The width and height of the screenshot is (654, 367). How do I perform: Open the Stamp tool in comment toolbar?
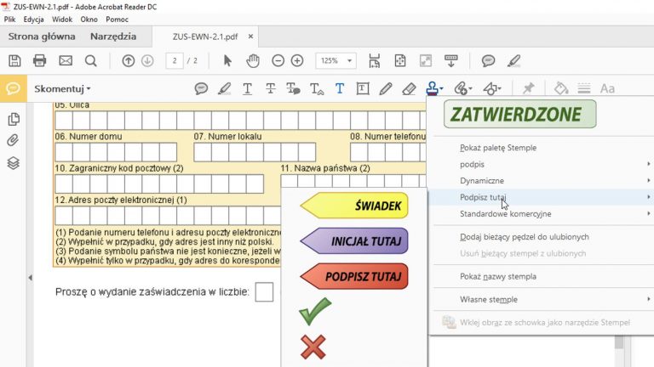point(433,88)
